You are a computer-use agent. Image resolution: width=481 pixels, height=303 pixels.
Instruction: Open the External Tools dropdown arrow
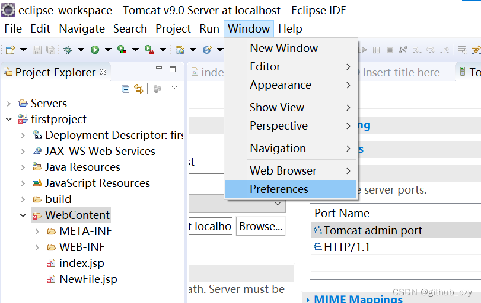163,50
